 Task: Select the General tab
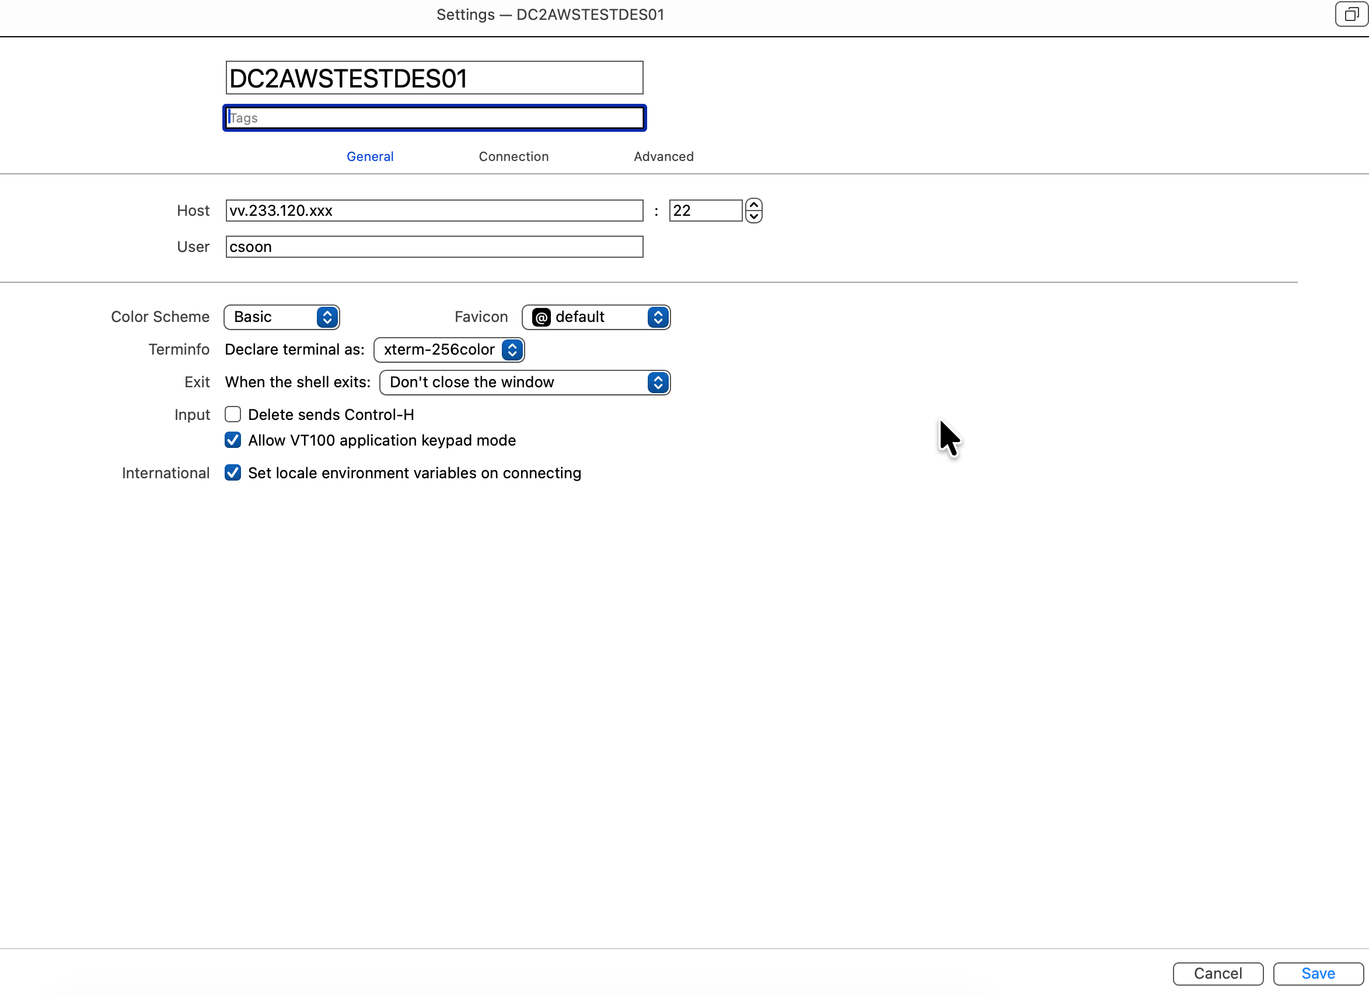(370, 157)
